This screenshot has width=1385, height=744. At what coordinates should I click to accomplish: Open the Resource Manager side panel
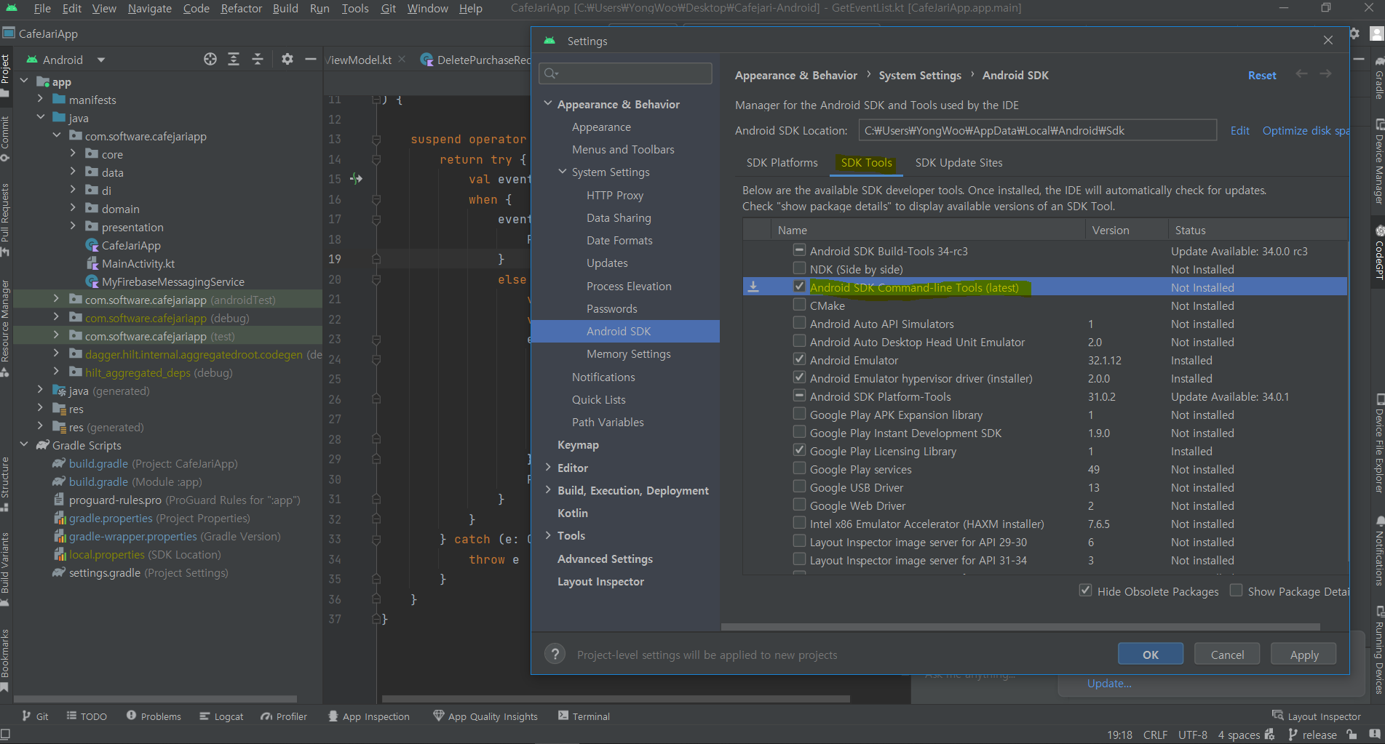click(x=5, y=328)
